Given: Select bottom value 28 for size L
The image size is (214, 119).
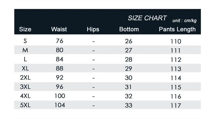Looking at the screenshot, I should tap(129, 59).
